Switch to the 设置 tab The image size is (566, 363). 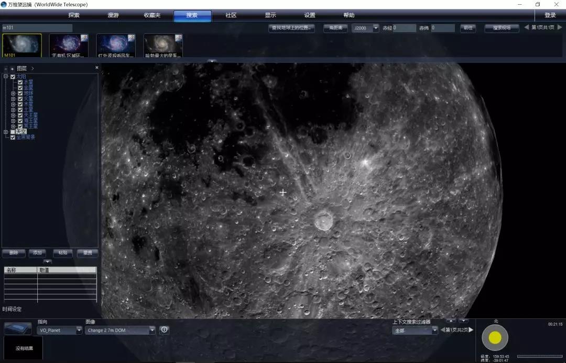310,15
